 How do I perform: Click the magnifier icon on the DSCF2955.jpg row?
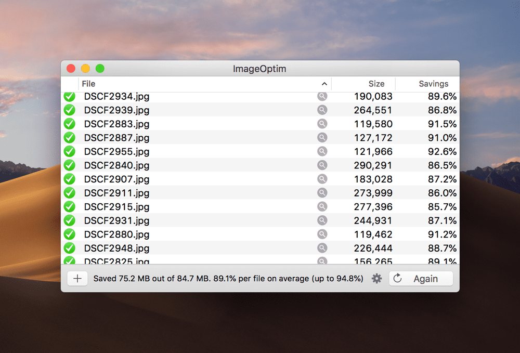tap(322, 151)
